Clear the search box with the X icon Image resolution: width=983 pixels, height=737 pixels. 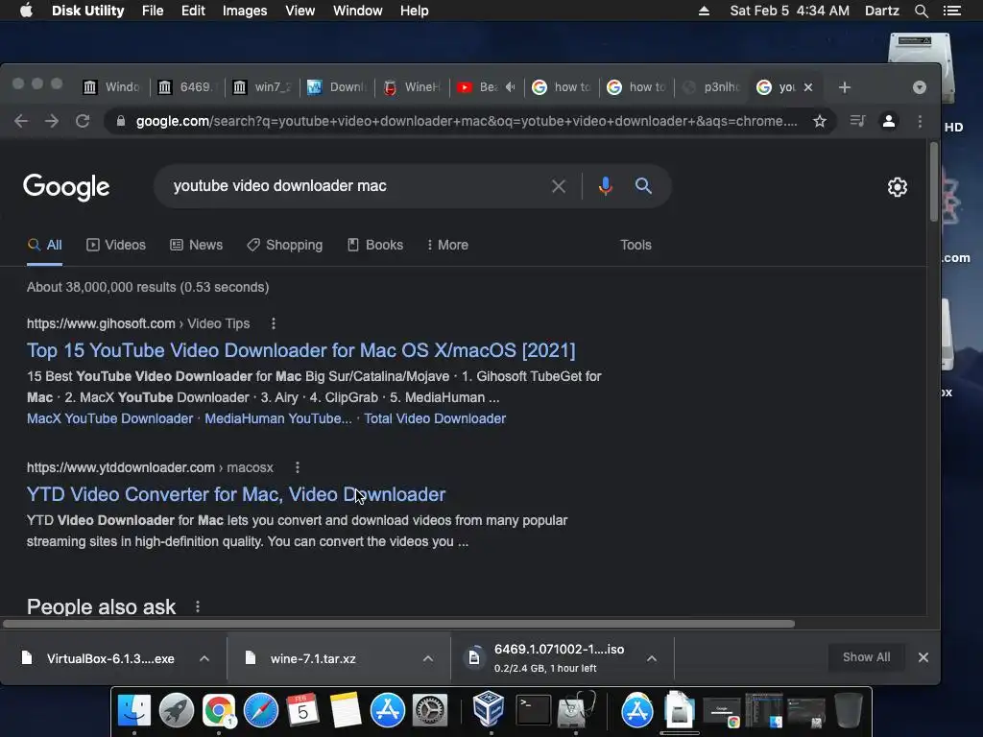coord(558,186)
